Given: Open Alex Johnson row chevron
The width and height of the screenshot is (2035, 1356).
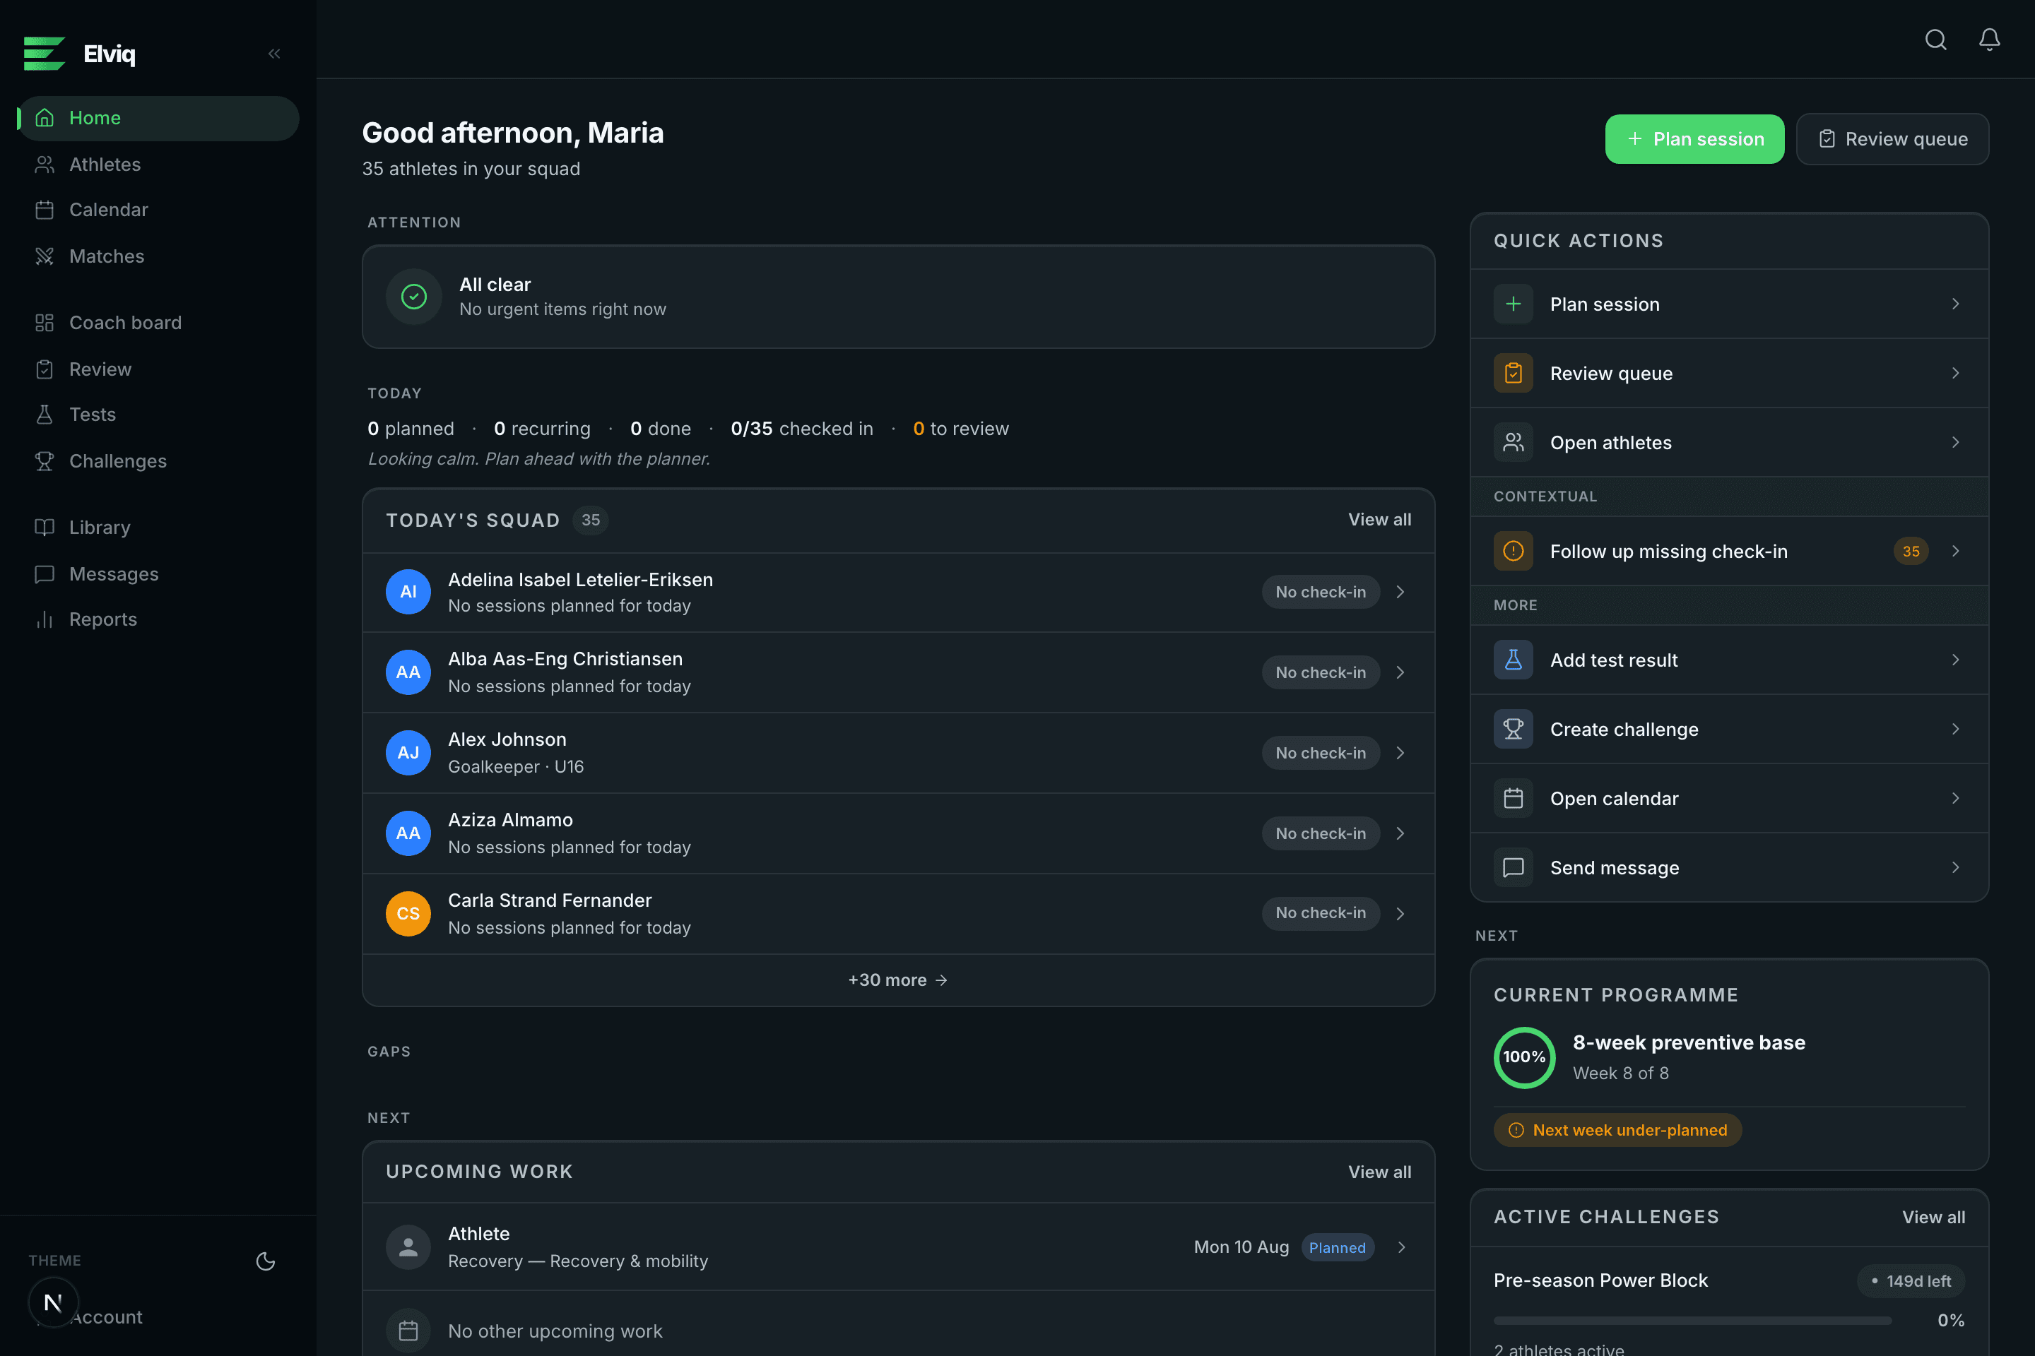Looking at the screenshot, I should pos(1400,752).
